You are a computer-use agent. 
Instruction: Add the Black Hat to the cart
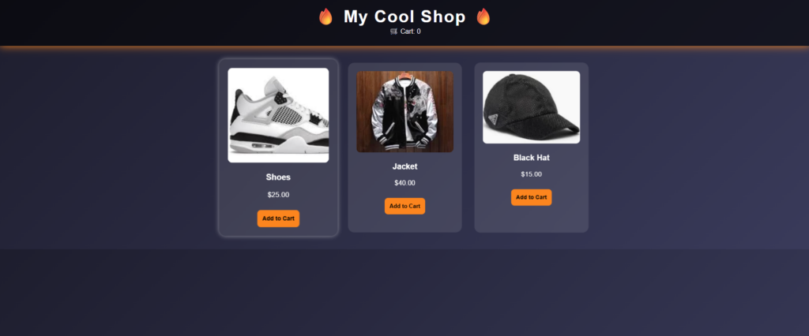pyautogui.click(x=532, y=197)
